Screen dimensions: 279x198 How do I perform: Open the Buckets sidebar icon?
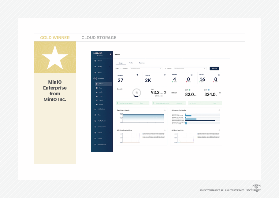tap(95, 61)
